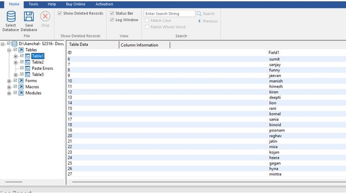The width and height of the screenshot is (346, 194).
Task: Click the Stop icon in ribbon
Action: [45, 16]
